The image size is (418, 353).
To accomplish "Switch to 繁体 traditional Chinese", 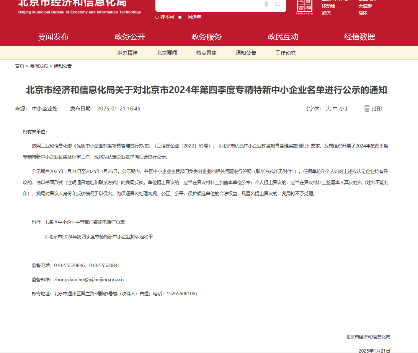I will [x=326, y=13].
